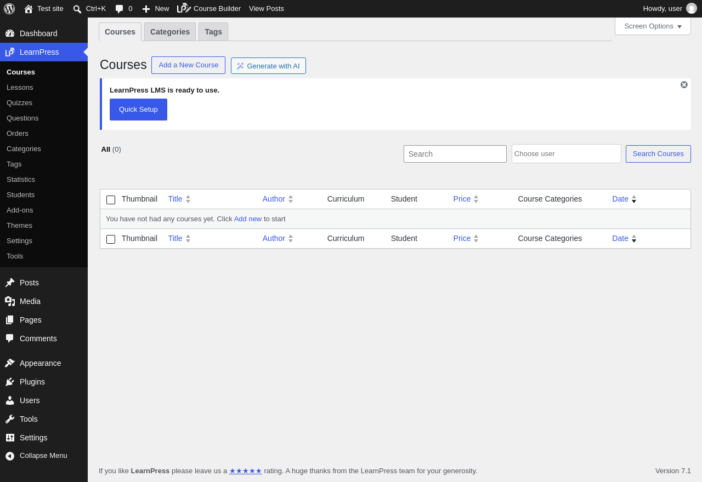Image resolution: width=702 pixels, height=482 pixels.
Task: Sort by Date using header sort arrows
Action: (x=634, y=199)
